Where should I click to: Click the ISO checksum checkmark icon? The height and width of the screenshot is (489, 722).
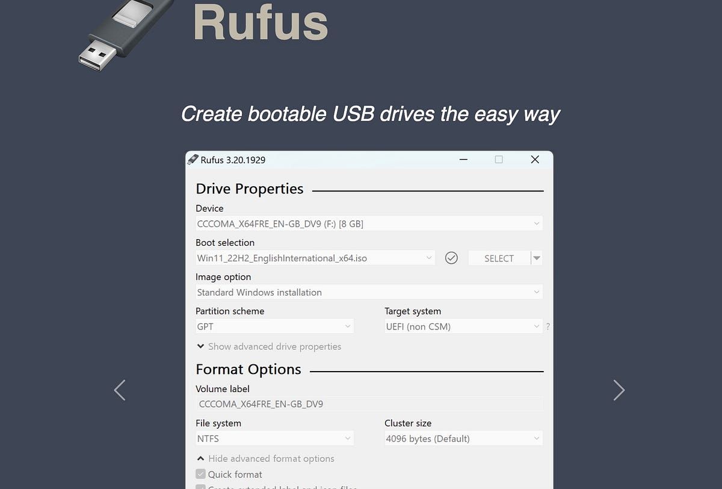point(451,258)
